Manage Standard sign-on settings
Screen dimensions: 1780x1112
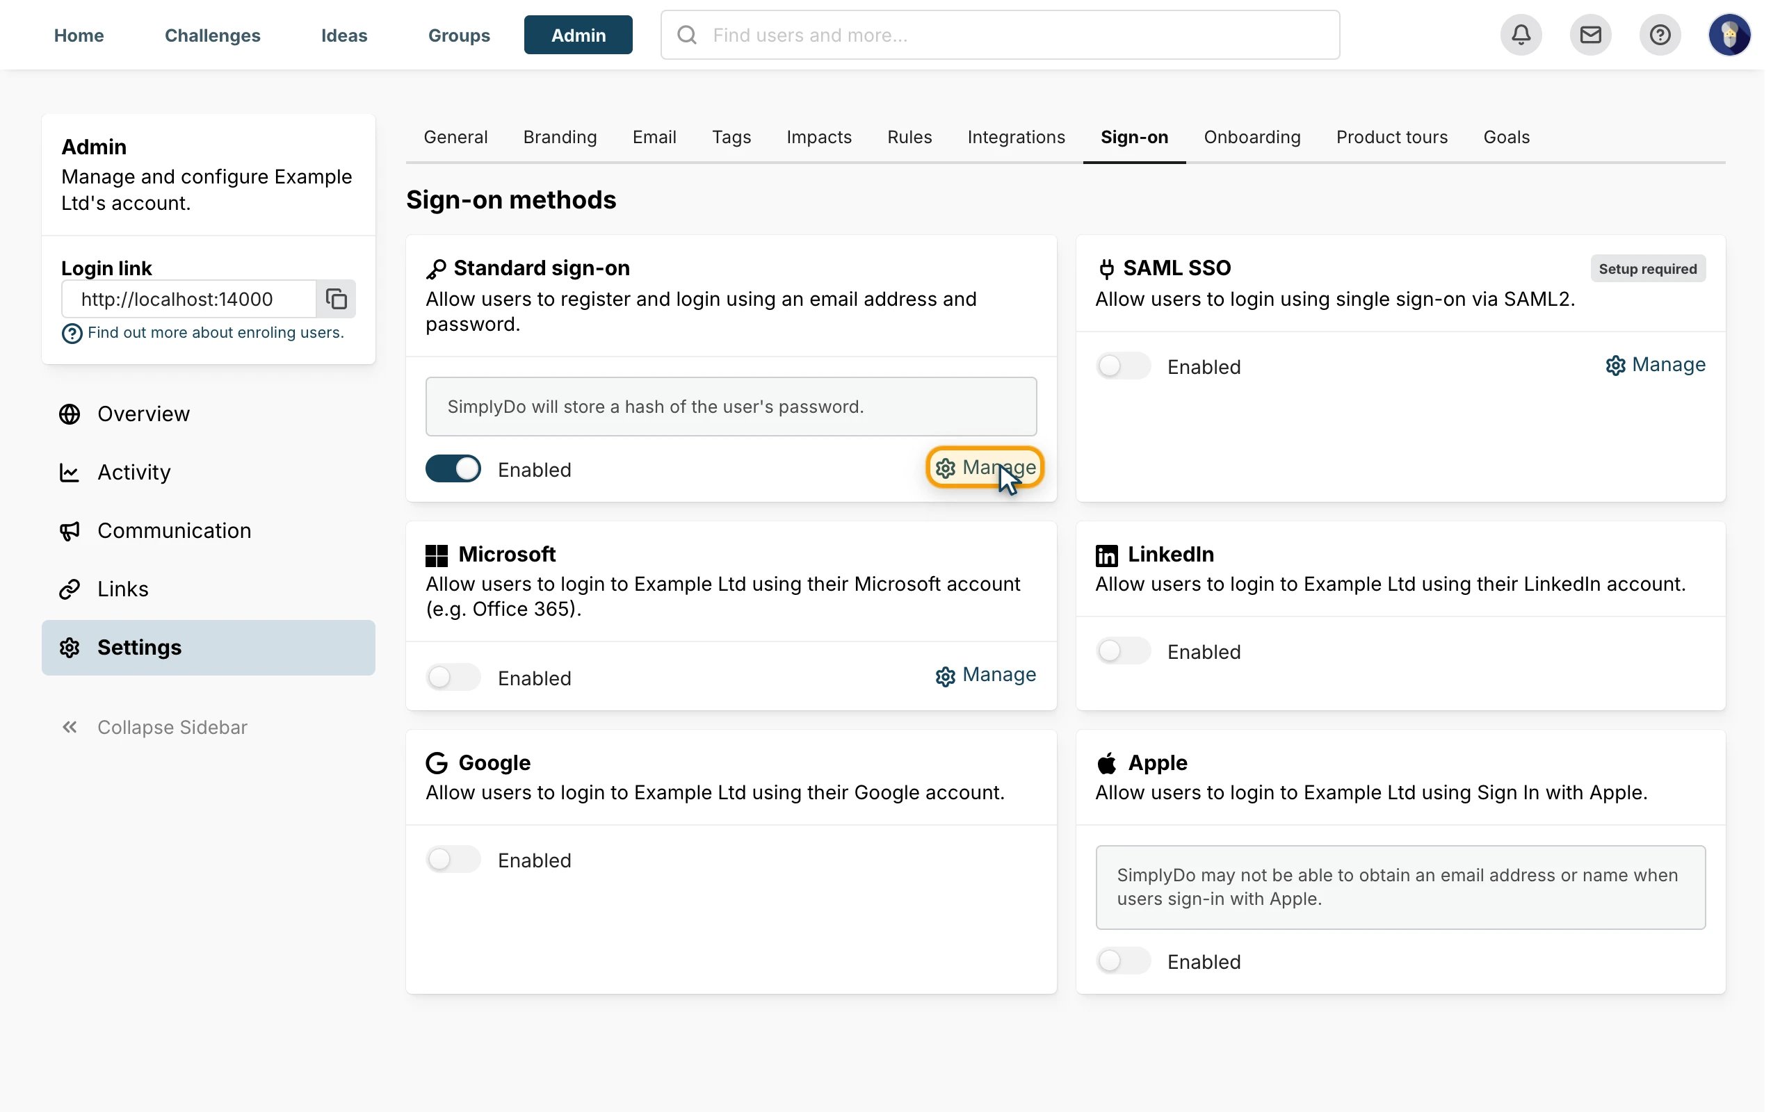point(985,467)
